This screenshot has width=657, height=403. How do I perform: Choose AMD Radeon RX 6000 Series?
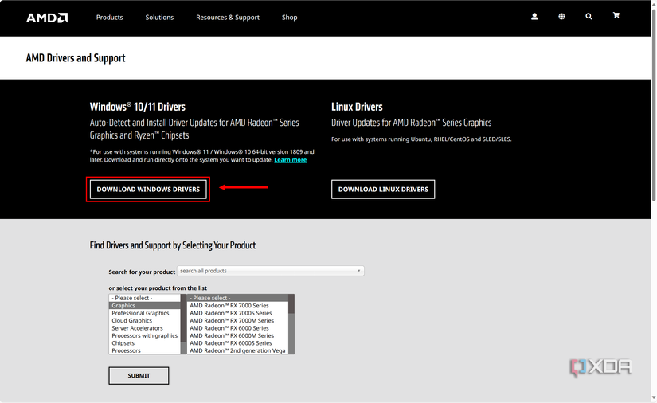(x=237, y=328)
